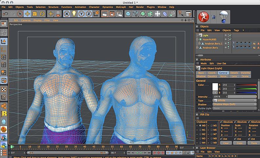Click the Copy button in PSR Clip

coord(240,143)
